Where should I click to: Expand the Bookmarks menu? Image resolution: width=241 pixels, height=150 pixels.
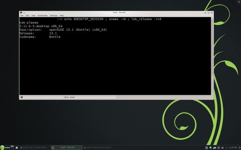[x=43, y=15]
